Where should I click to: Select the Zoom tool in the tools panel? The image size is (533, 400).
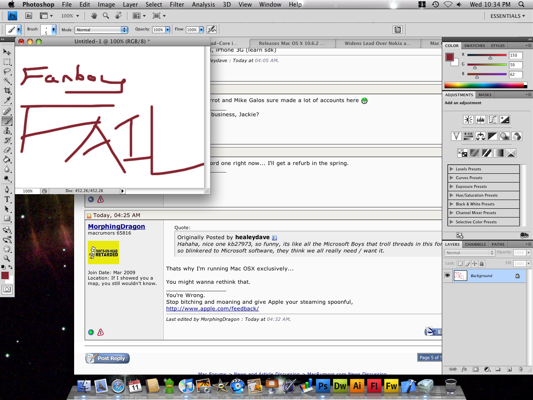click(x=7, y=258)
